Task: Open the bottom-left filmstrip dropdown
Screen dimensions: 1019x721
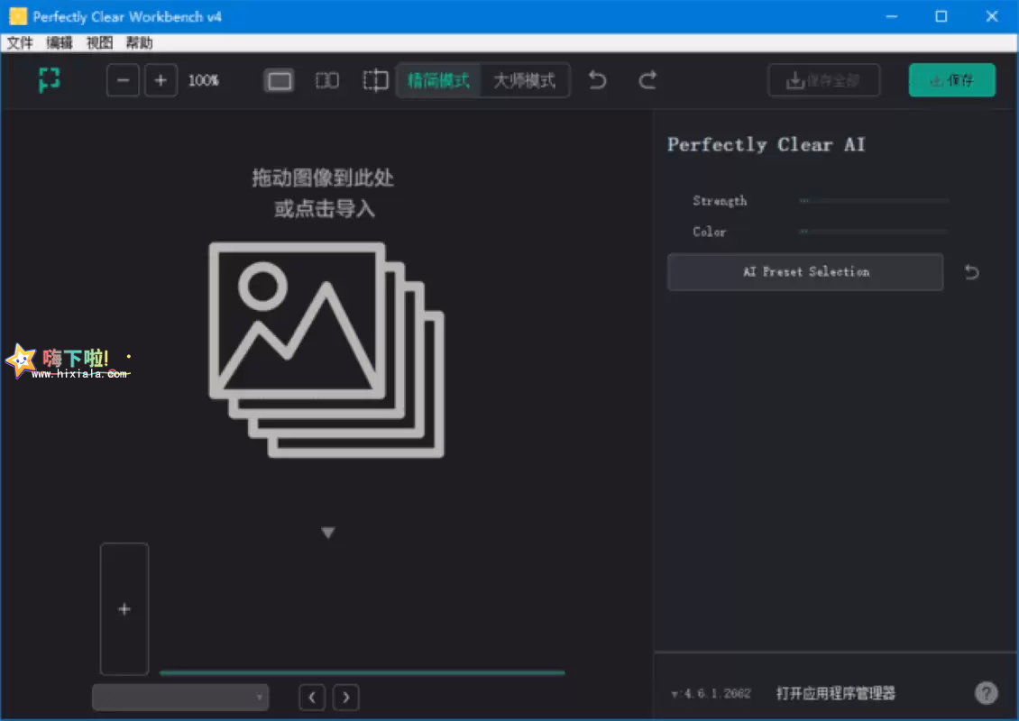Action: tap(179, 697)
